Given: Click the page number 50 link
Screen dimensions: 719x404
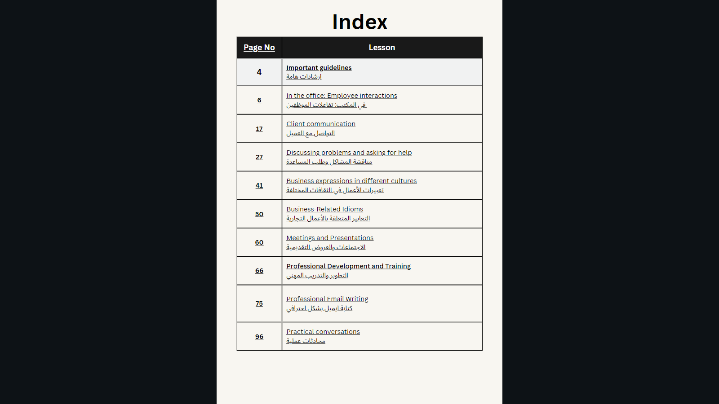Looking at the screenshot, I should (259, 214).
